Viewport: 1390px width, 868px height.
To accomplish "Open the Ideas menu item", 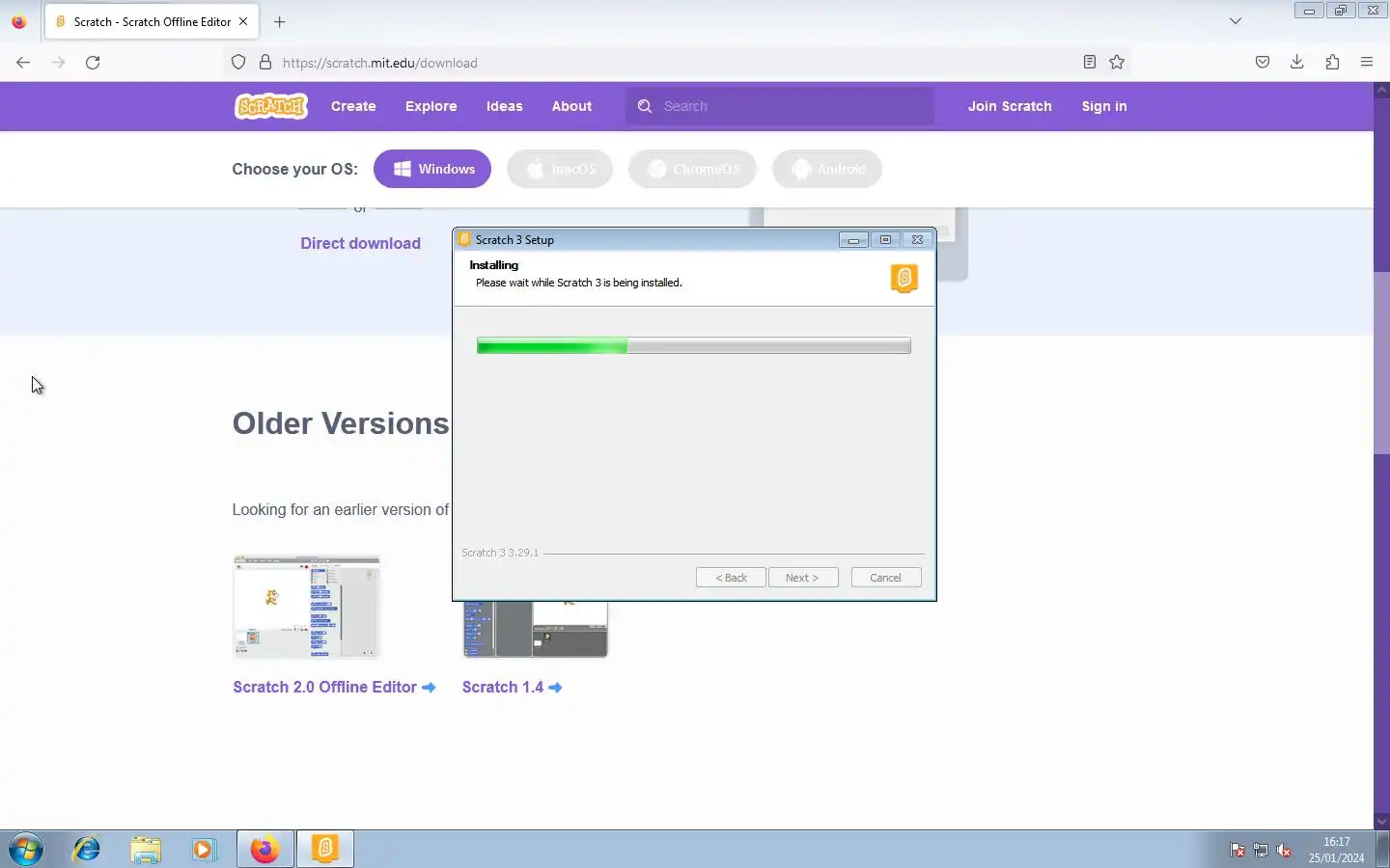I will point(505,106).
